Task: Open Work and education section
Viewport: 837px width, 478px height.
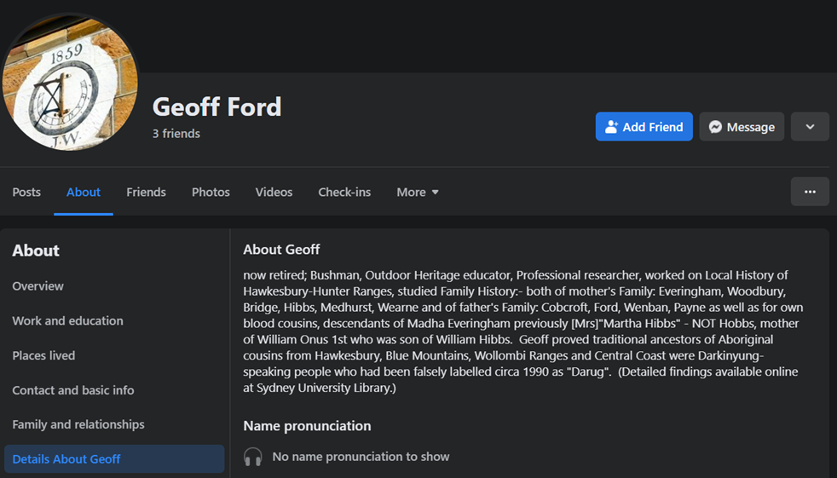Action: (x=67, y=321)
